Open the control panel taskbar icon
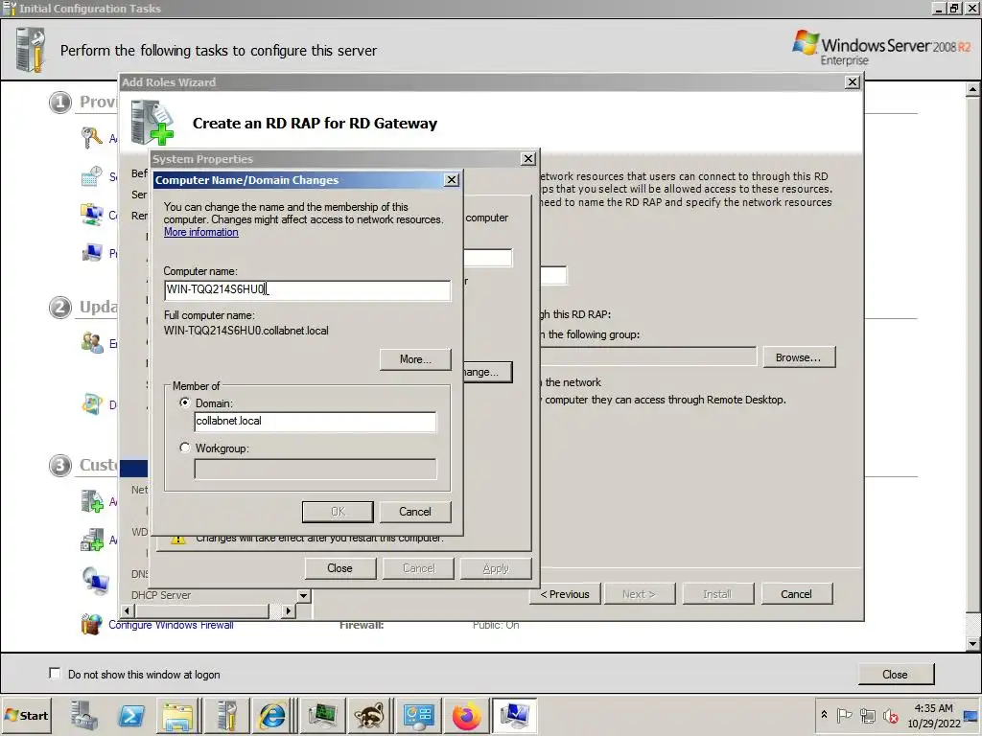Viewport: 982px width, 736px height. (418, 715)
